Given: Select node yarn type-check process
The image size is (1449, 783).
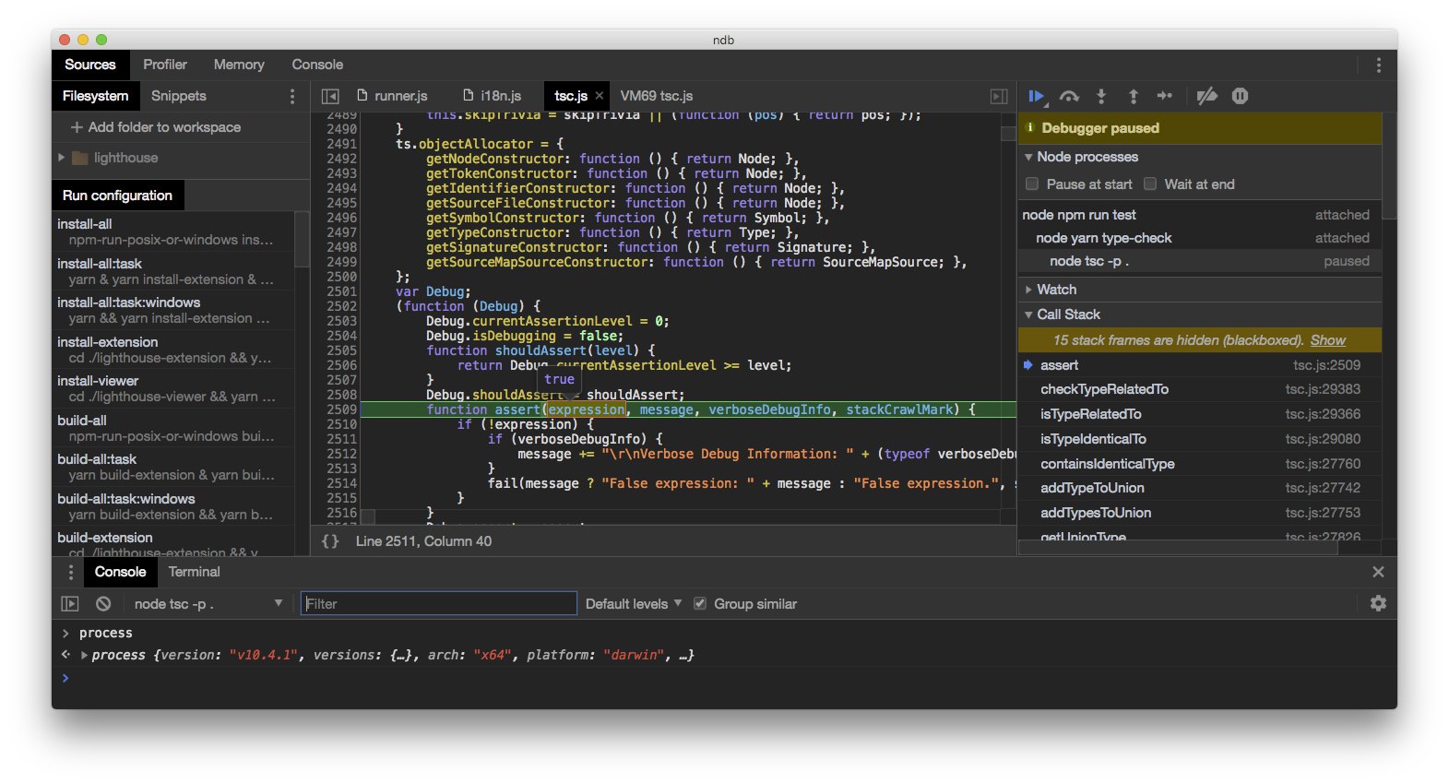Looking at the screenshot, I should pos(1199,238).
